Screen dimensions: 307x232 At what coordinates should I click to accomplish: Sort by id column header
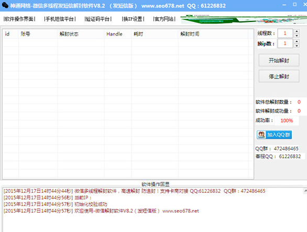(10, 34)
